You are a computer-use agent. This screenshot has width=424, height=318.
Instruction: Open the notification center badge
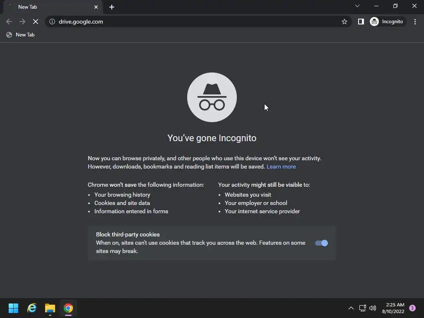[x=412, y=308]
